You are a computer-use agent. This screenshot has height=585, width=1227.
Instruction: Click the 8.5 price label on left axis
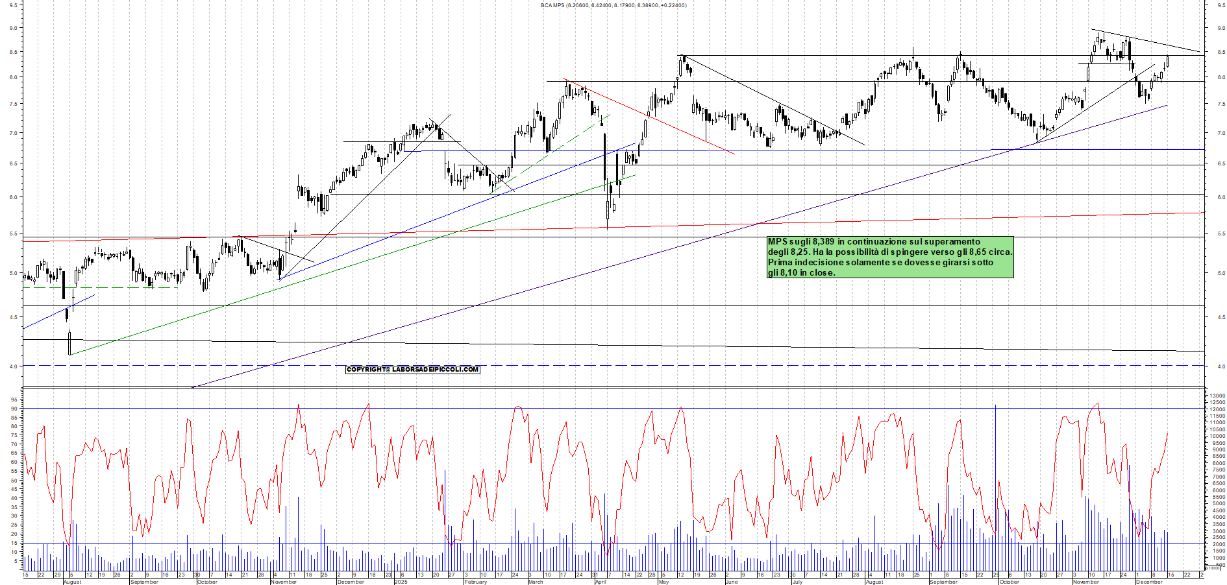(13, 53)
